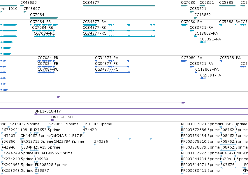Screen dimensions: 248x175
Task: Select transcript CG7080-RA
Action: 192,22
